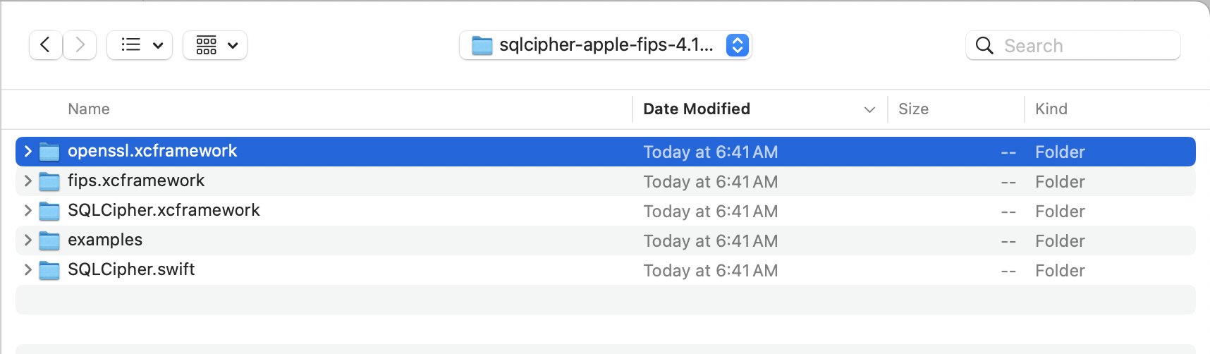Select the openssl.xcframework folder icon
The width and height of the screenshot is (1210, 354).
pos(49,152)
